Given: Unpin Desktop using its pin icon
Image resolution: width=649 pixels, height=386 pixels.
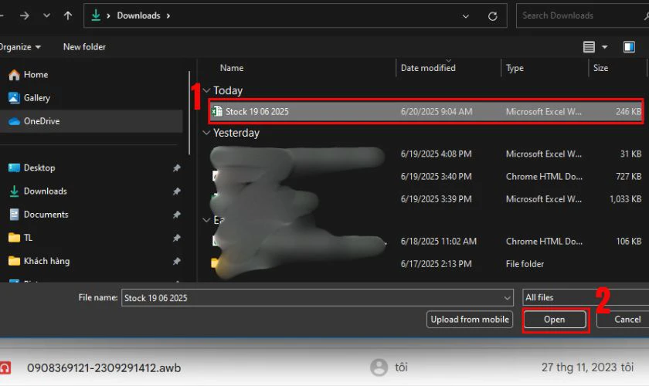Looking at the screenshot, I should coord(176,168).
